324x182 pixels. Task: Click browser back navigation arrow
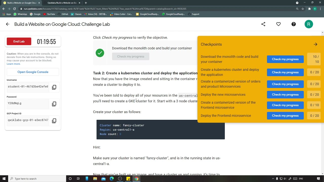tap(4, 9)
